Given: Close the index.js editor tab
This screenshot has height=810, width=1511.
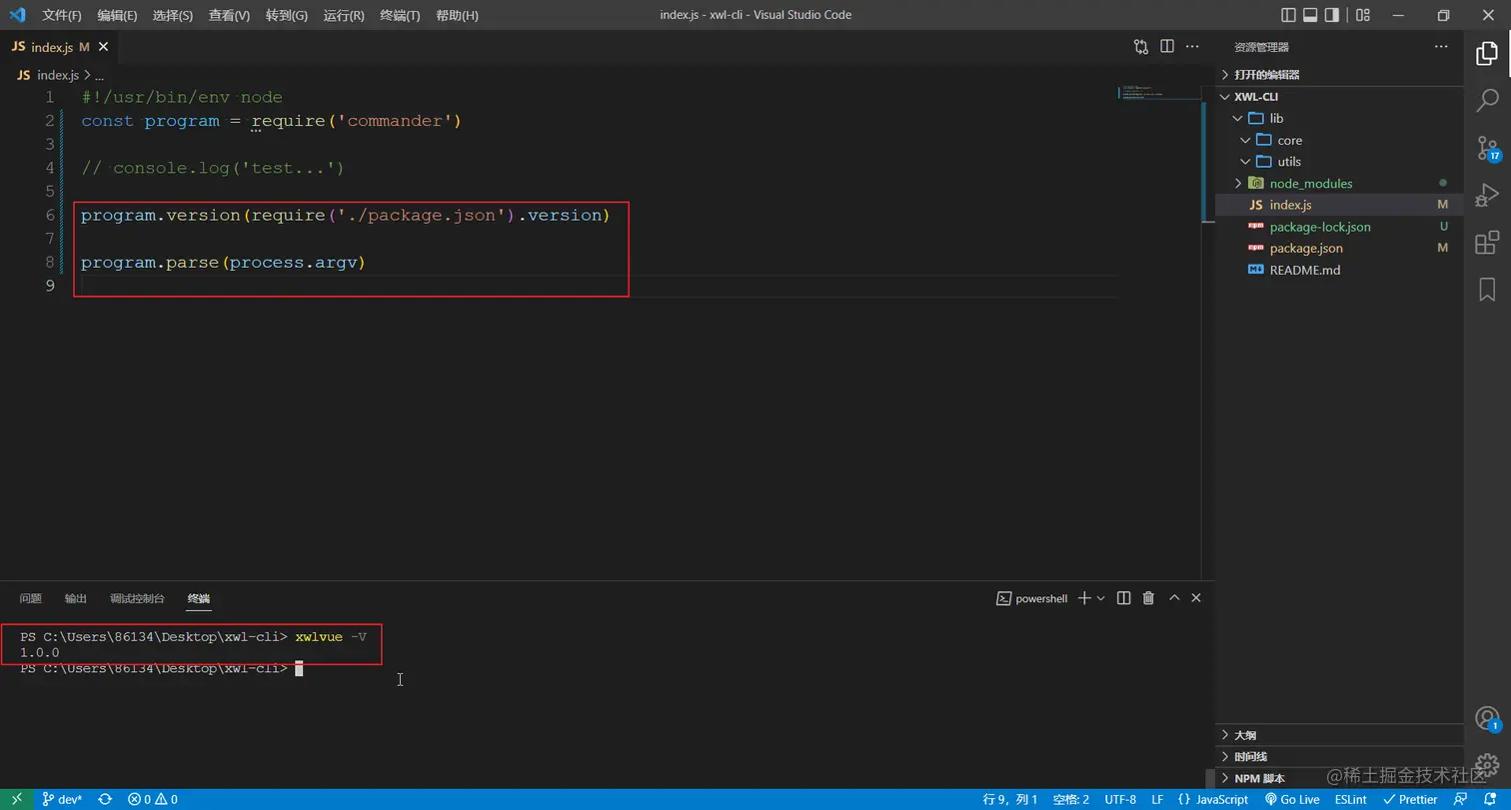Looking at the screenshot, I should (x=103, y=46).
